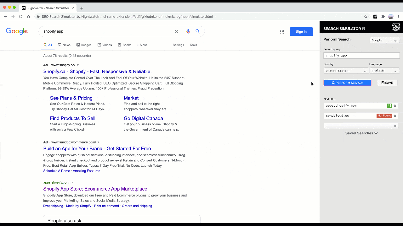Open the browser extensions puzzle icon

(x=383, y=16)
